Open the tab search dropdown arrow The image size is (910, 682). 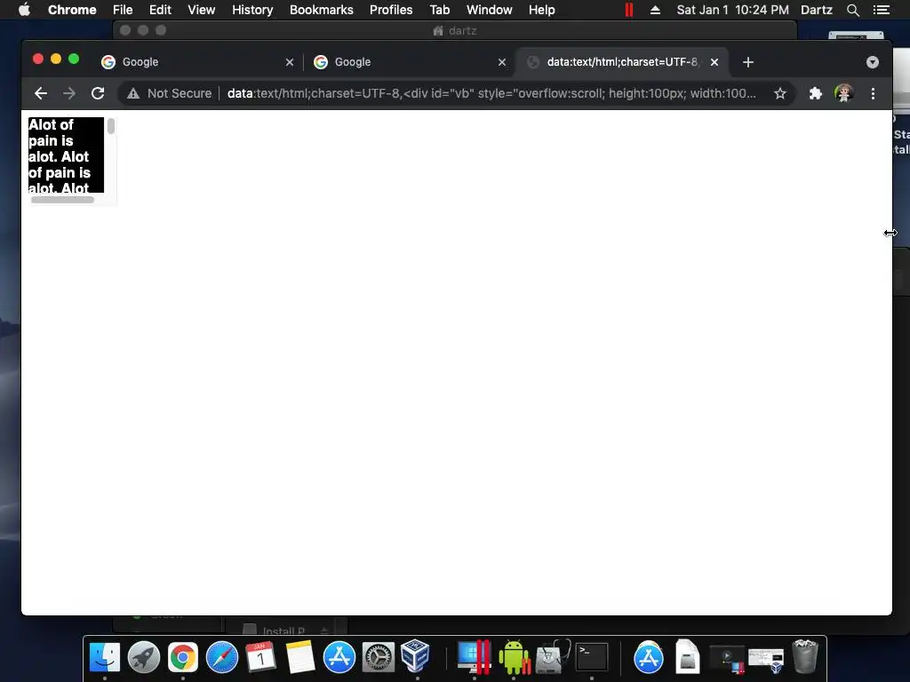(873, 62)
